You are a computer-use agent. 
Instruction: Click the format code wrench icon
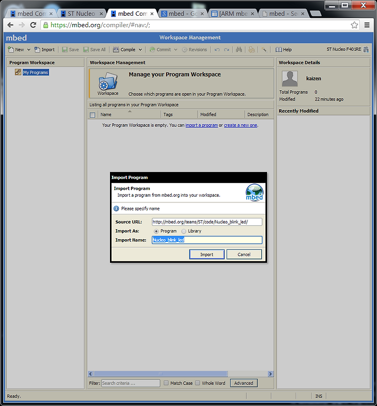click(264, 49)
